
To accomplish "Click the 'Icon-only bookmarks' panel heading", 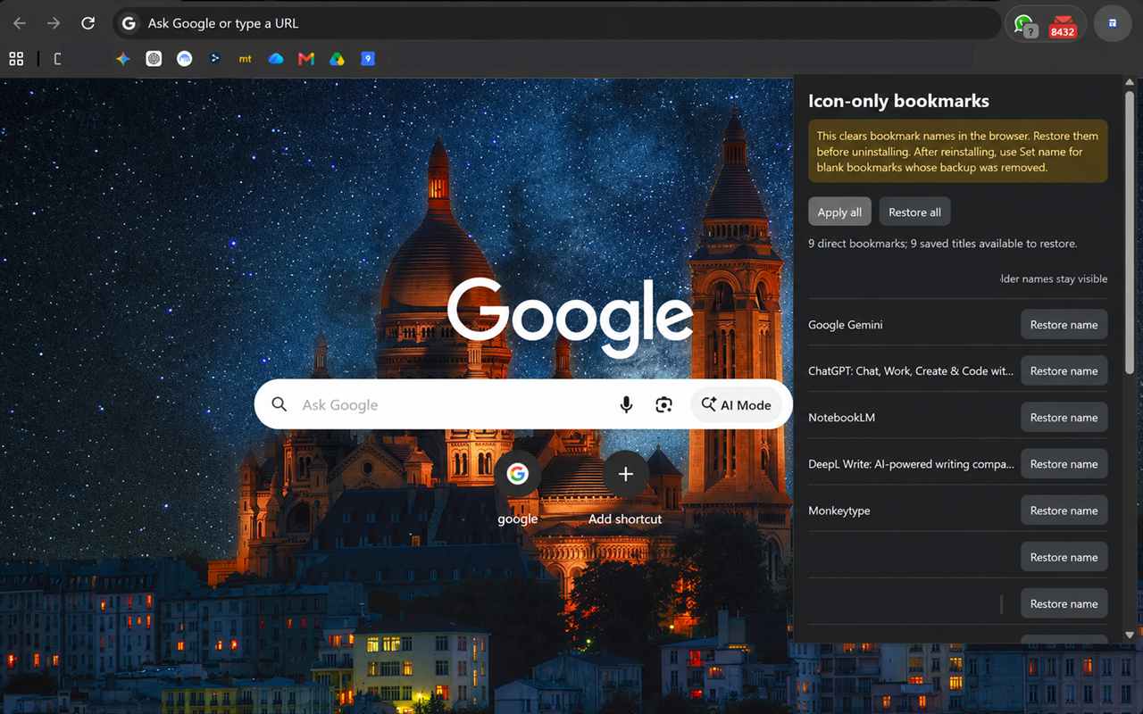I will (x=898, y=101).
